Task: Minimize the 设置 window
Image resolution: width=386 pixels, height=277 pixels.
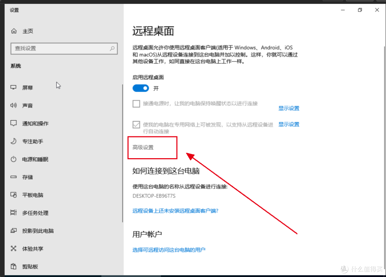Action: click(x=343, y=10)
